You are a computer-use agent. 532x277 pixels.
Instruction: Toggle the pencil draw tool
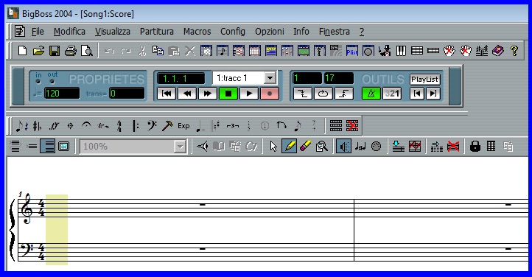(289, 147)
